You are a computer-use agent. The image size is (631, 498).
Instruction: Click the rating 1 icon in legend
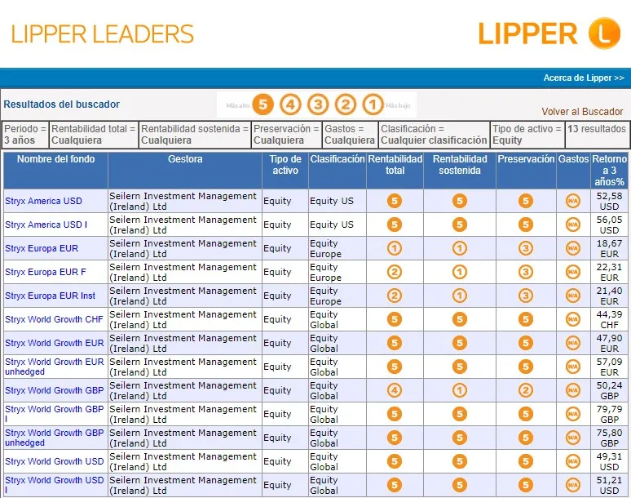[x=373, y=104]
